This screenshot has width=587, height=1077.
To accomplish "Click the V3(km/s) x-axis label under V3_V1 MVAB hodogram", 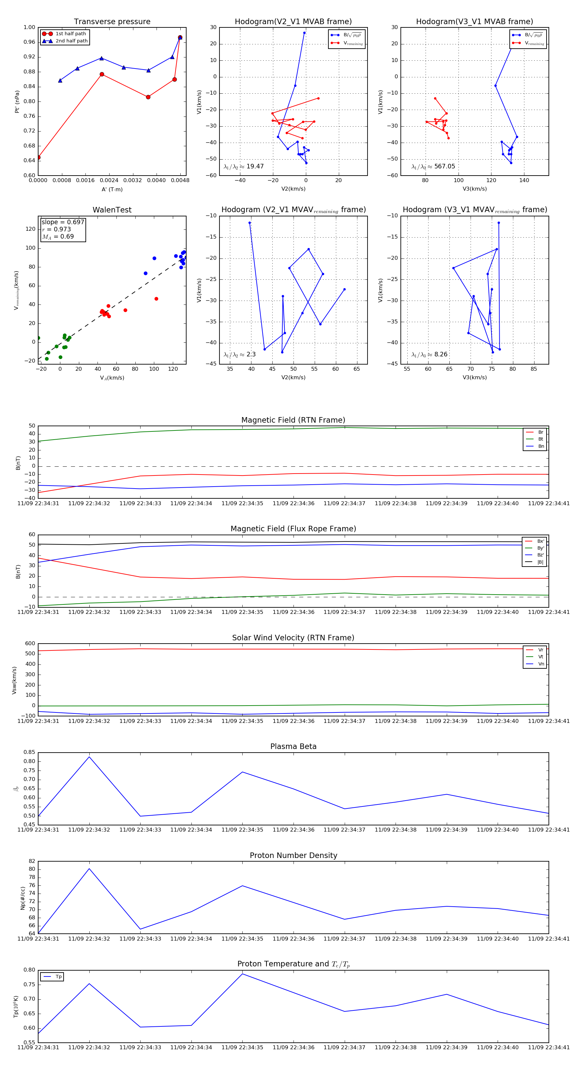I will click(474, 189).
